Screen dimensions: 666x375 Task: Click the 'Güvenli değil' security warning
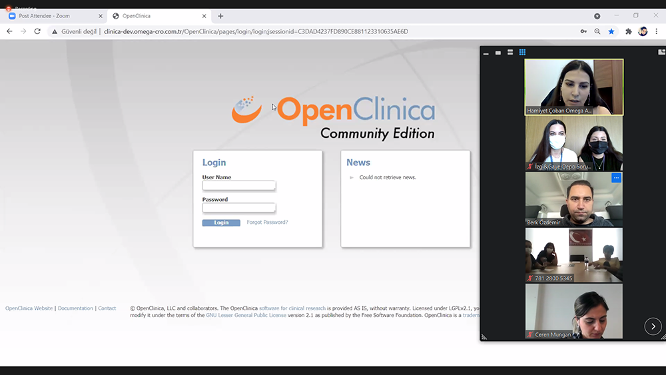pos(75,31)
